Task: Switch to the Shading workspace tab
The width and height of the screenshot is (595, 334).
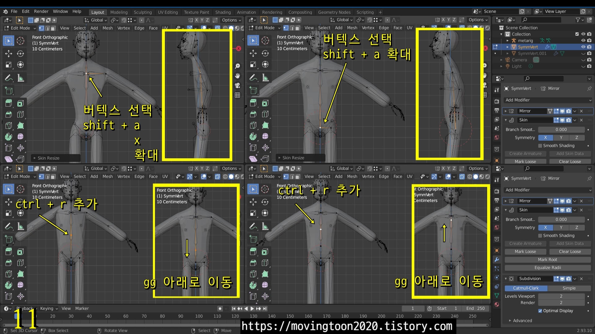Action: (223, 12)
